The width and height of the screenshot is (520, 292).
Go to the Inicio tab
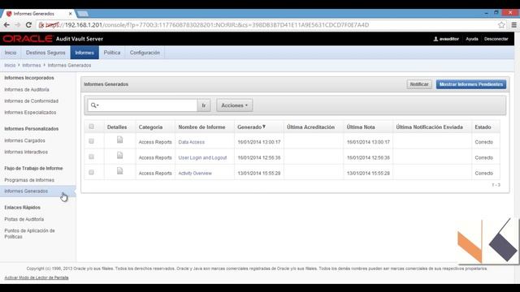click(11, 53)
